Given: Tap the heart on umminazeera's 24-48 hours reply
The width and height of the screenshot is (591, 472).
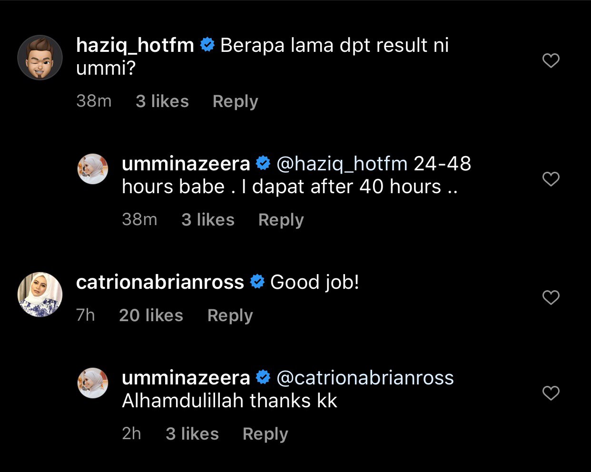Looking at the screenshot, I should tap(551, 179).
